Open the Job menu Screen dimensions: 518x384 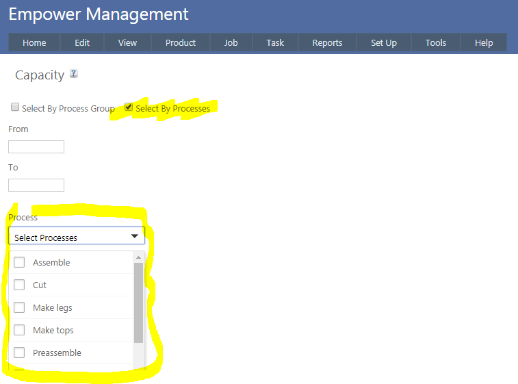[x=231, y=42]
